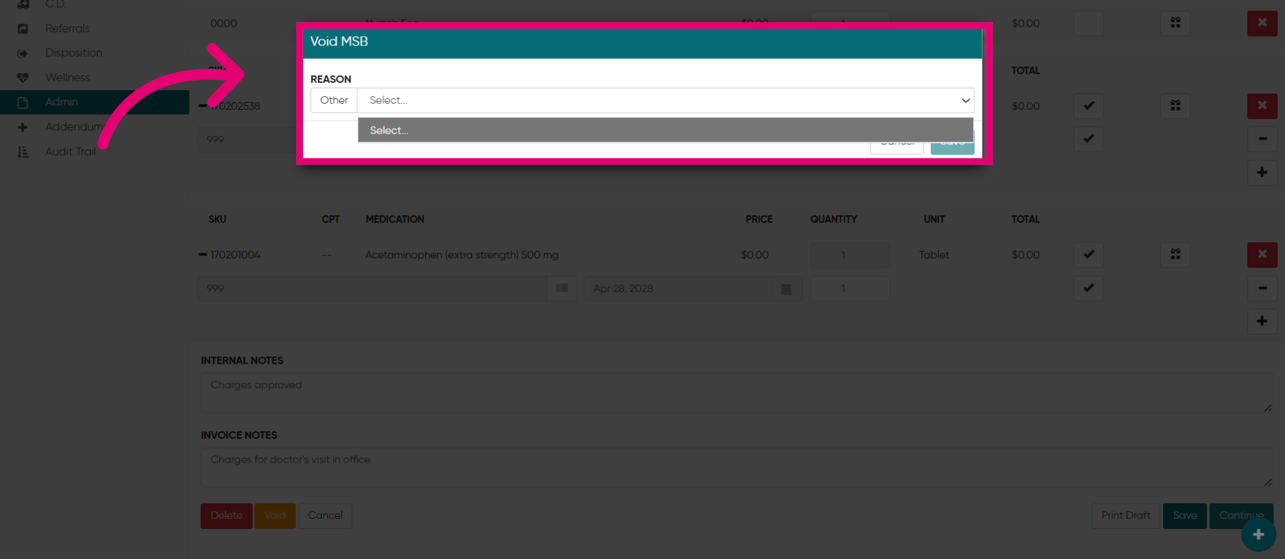Remove row 0000 with the red X
This screenshot has height=559, width=1285.
tap(1262, 23)
